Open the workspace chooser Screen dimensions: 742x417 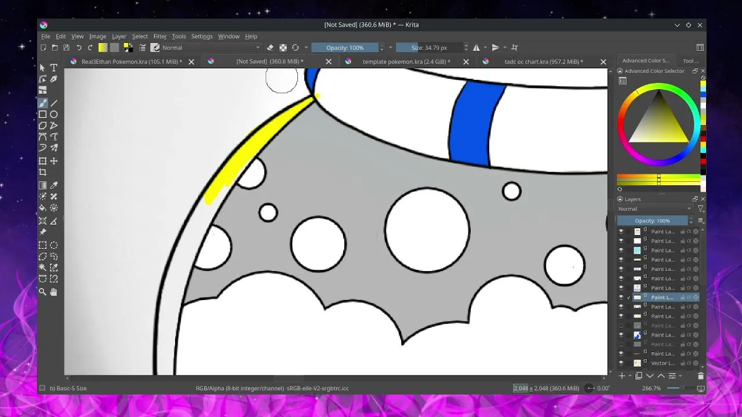tap(700, 47)
